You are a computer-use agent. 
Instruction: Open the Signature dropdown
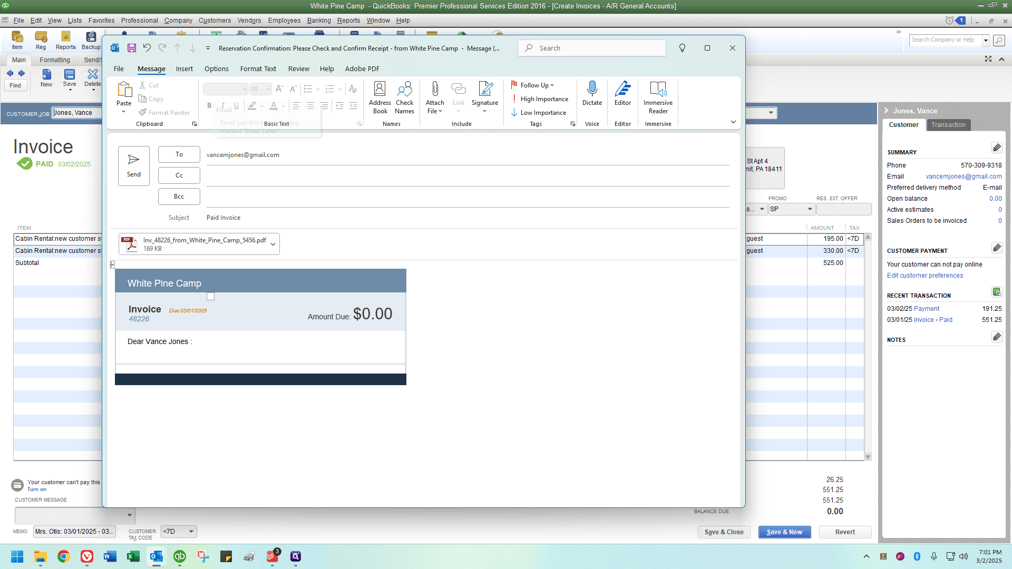click(485, 97)
